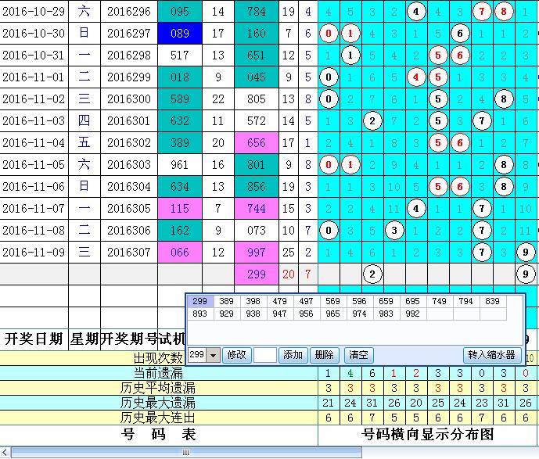Click red sum value 20 in prediction row
The width and height of the screenshot is (539, 459).
point(289,274)
